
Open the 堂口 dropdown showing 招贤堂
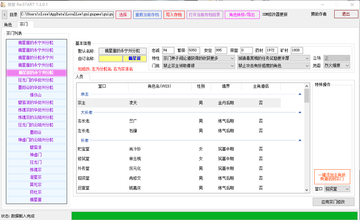(x=337, y=189)
